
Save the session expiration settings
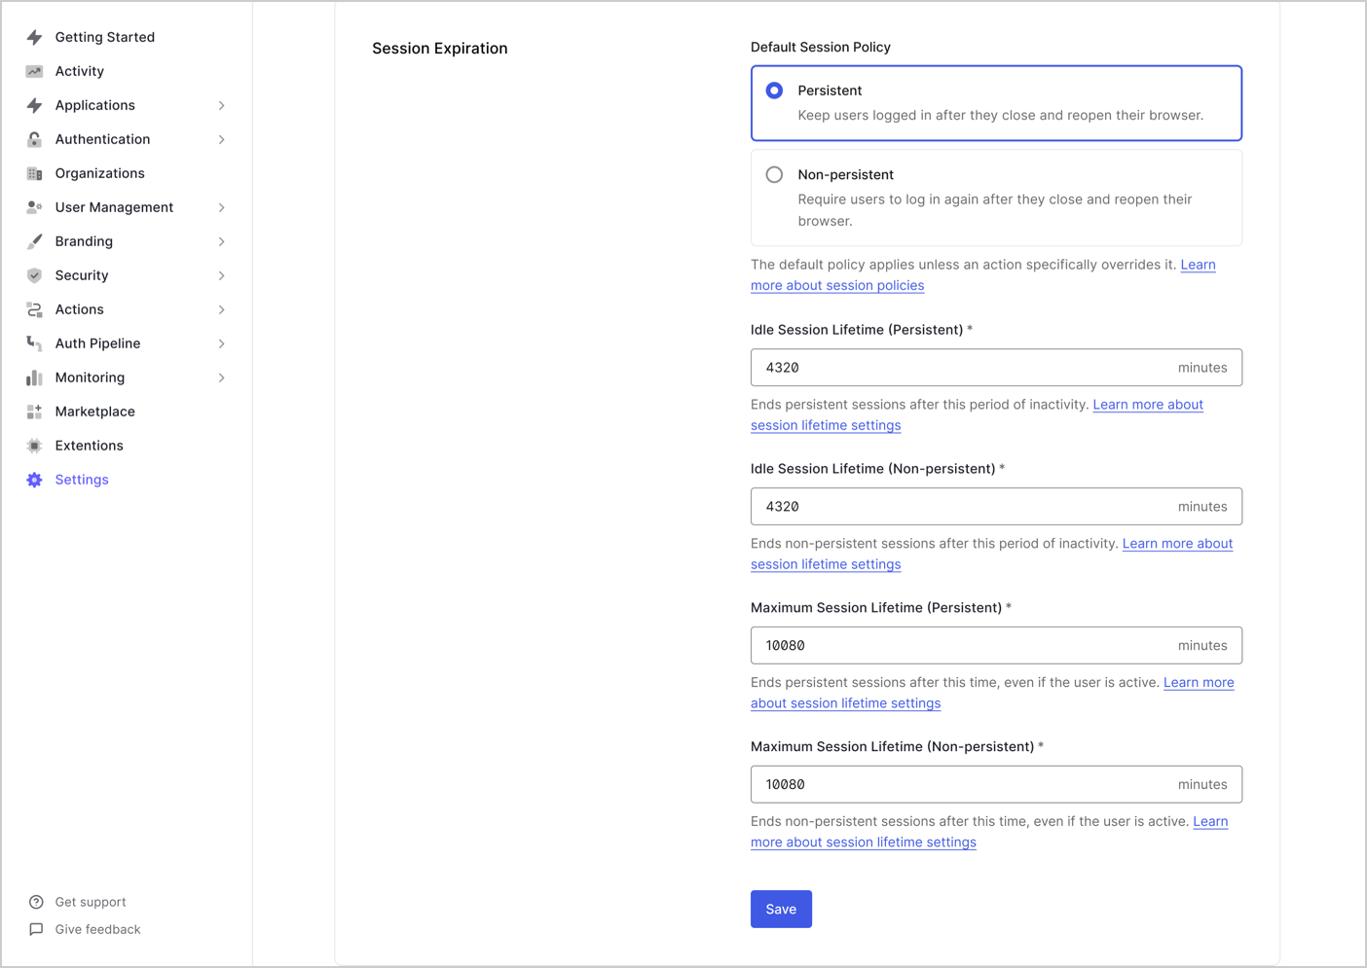(781, 909)
